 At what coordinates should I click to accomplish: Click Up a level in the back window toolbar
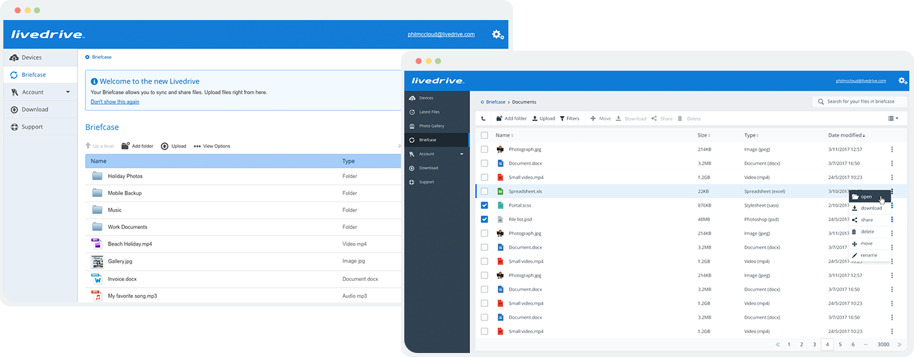tap(99, 146)
